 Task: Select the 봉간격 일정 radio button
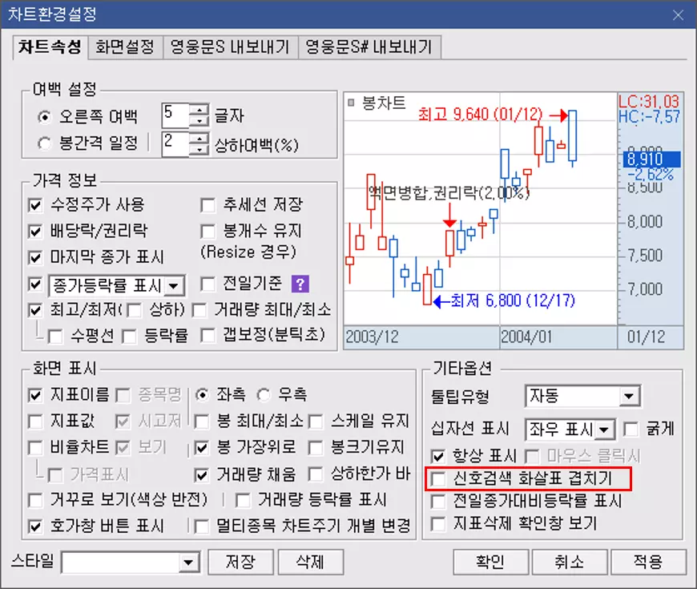point(44,143)
